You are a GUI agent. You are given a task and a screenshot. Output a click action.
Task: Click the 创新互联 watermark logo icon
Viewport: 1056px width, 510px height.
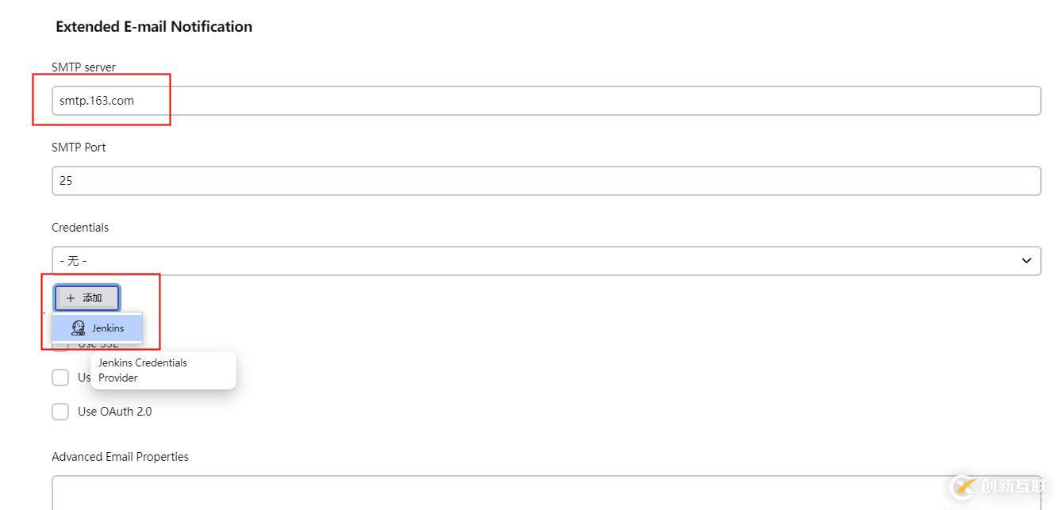(962, 485)
